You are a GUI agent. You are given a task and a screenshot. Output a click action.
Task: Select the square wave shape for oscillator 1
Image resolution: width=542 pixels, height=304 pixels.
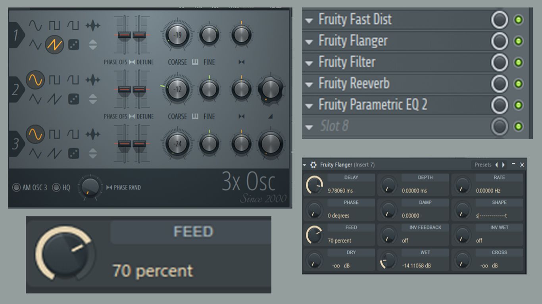pos(54,26)
